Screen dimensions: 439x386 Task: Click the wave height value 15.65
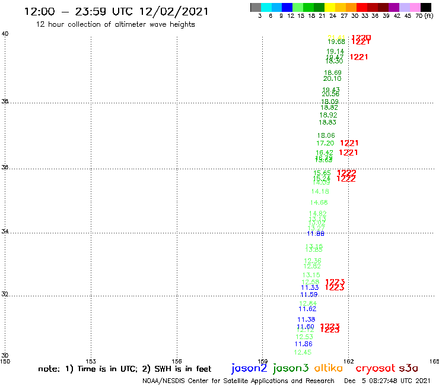point(322,173)
